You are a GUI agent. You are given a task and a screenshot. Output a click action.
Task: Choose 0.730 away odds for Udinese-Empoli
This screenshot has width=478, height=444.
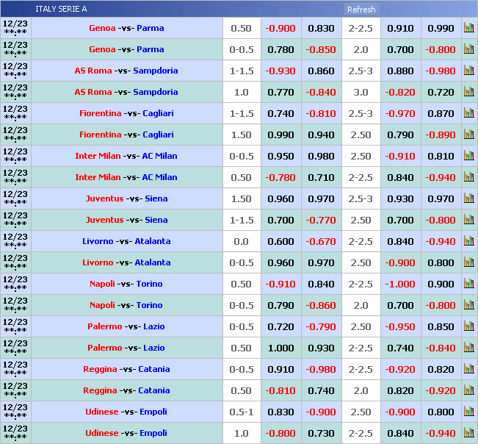[x=321, y=433]
